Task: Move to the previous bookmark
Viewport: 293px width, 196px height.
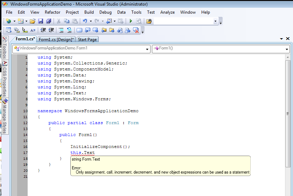Action: coord(88,30)
